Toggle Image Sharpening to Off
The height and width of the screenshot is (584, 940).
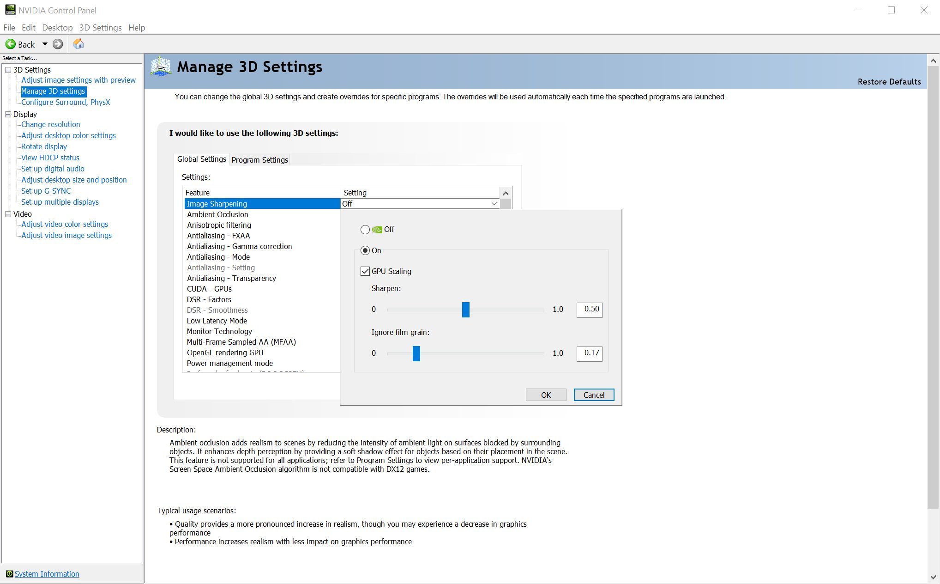(364, 229)
